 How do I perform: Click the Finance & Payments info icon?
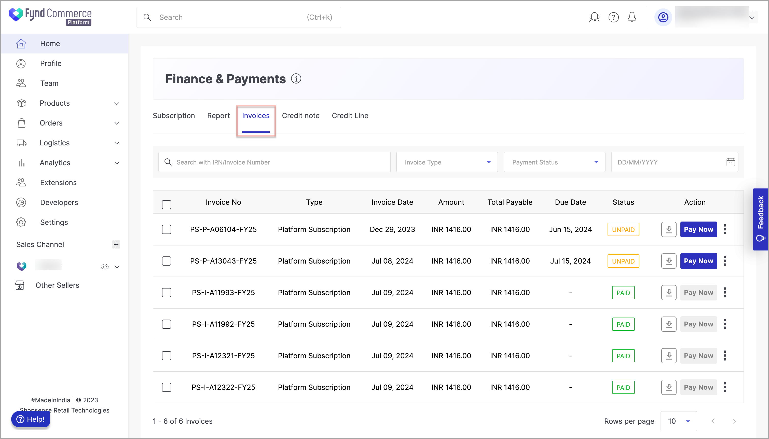(296, 79)
